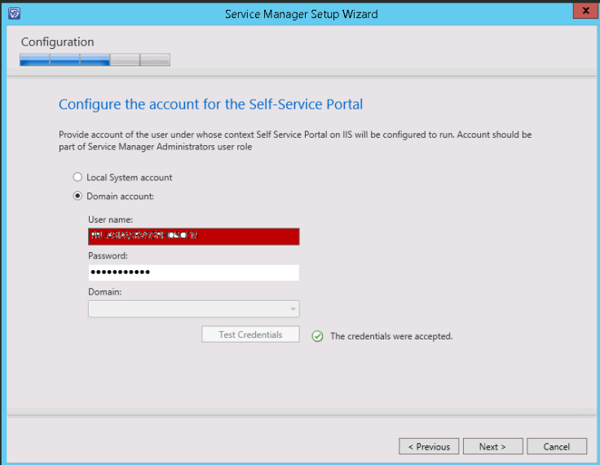This screenshot has height=465, width=600.
Task: Proceed by clicking the Next button
Action: point(492,446)
